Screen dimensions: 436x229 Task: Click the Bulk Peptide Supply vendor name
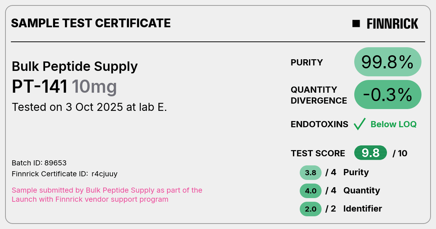[75, 67]
